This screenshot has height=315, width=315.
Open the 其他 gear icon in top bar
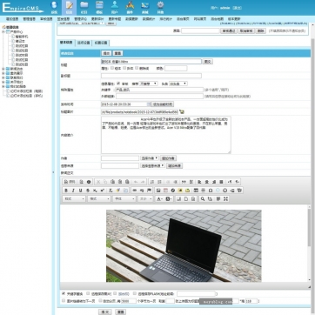(x=160, y=7)
